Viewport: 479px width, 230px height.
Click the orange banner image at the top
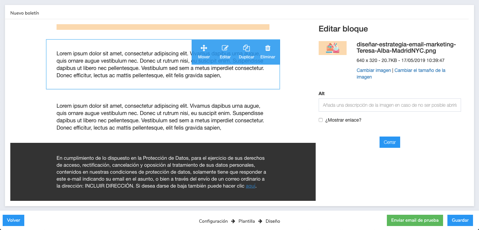[163, 27]
